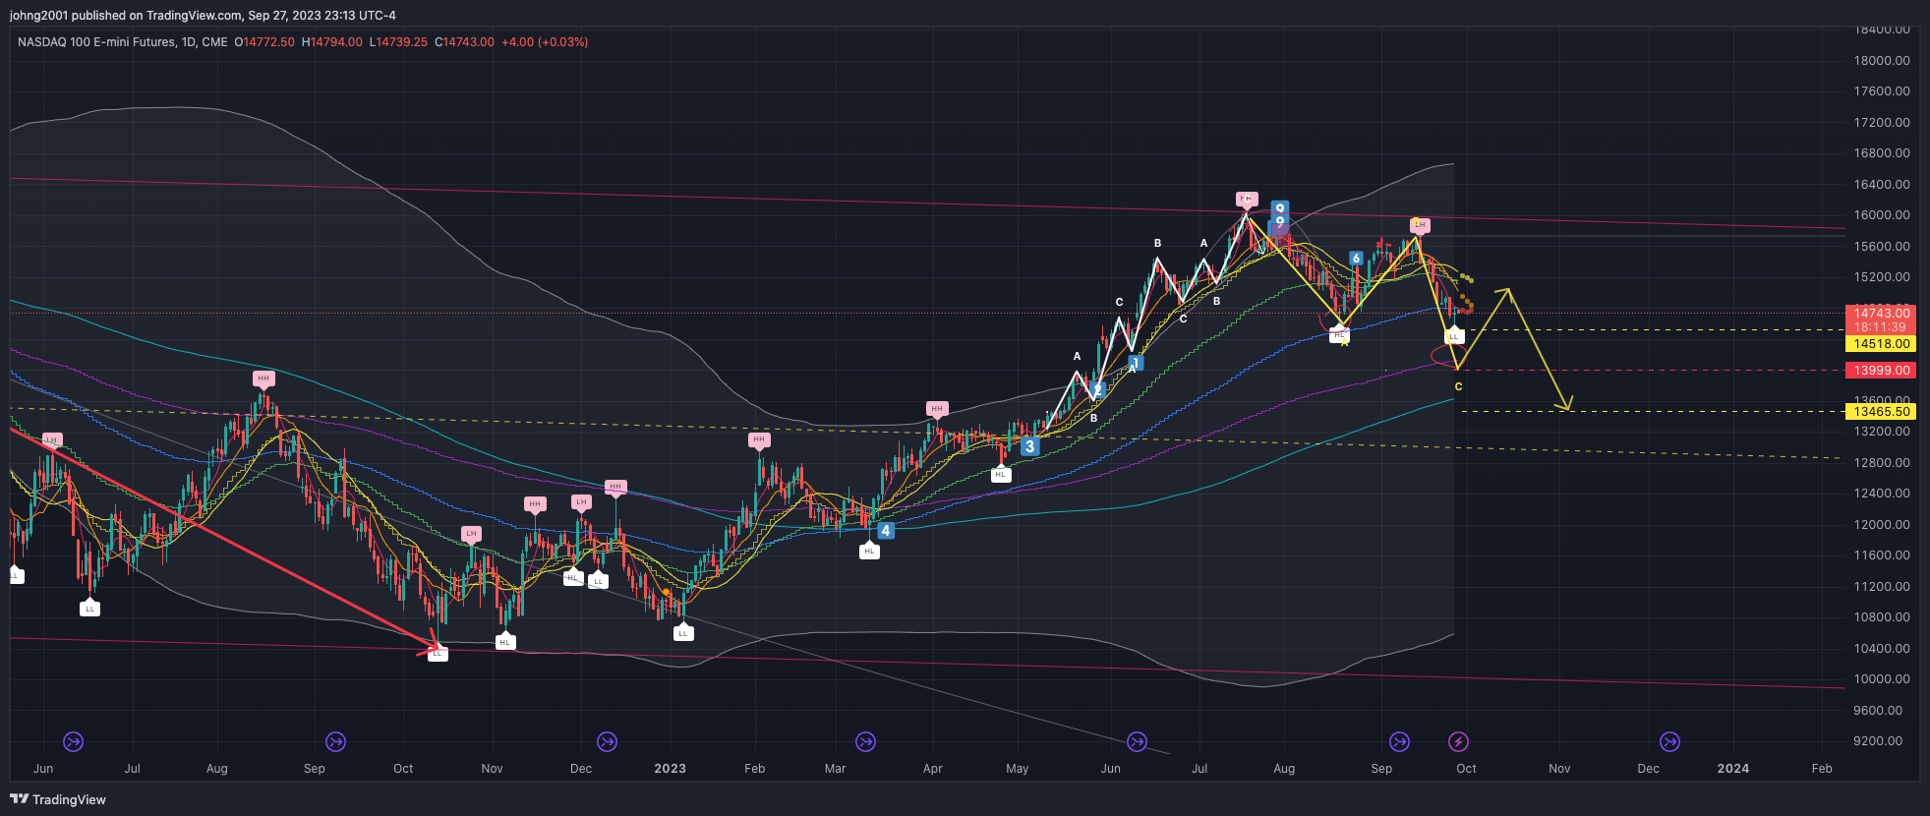Image resolution: width=1930 pixels, height=816 pixels.
Task: Click the HL label at the August 2023 low
Action: tap(1338, 335)
